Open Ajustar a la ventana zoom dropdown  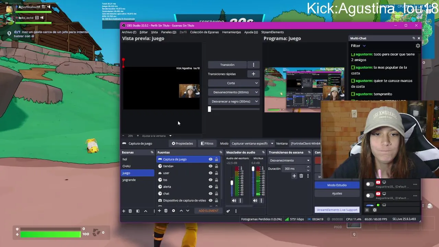pos(157,136)
